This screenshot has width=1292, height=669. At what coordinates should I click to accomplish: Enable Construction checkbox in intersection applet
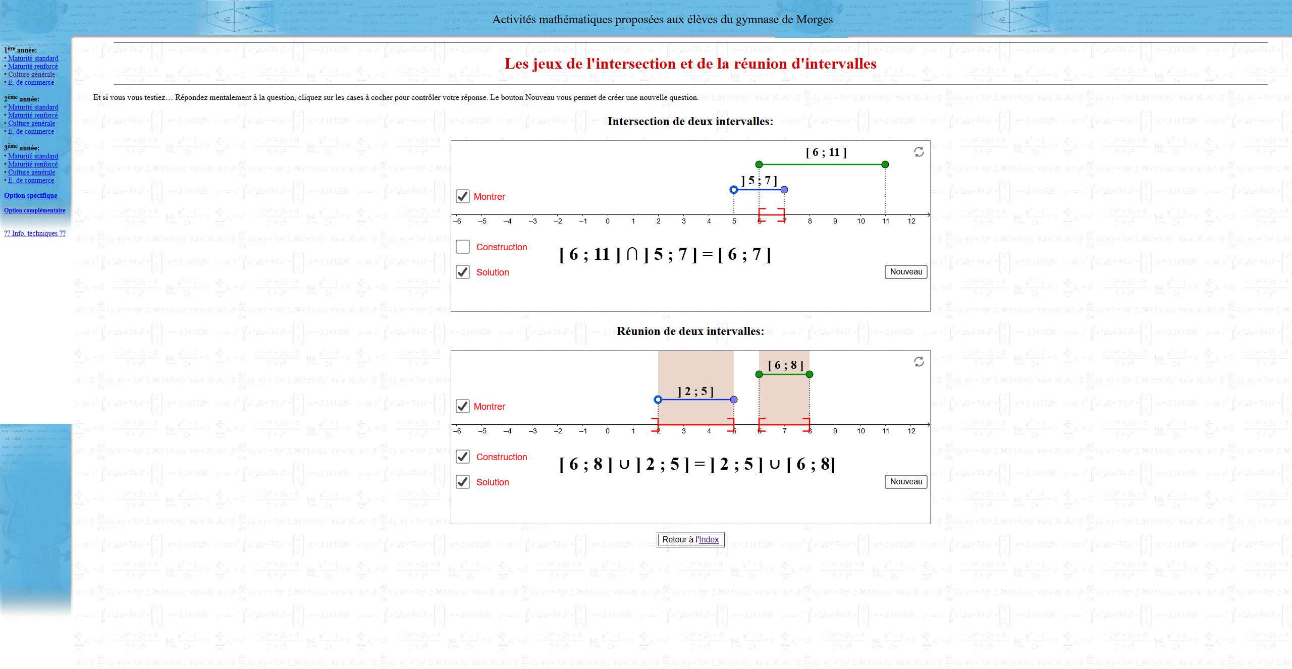click(x=463, y=247)
